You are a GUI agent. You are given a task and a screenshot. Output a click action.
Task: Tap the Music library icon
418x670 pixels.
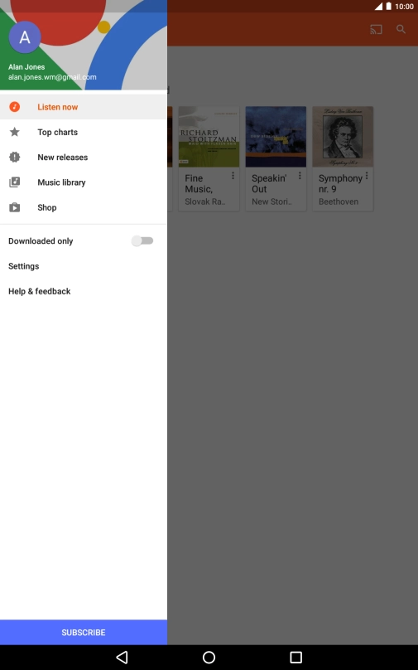[15, 182]
